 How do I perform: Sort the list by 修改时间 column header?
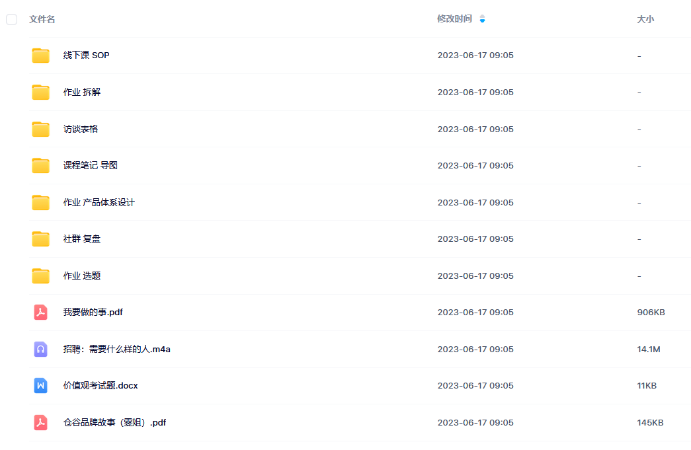(x=454, y=19)
